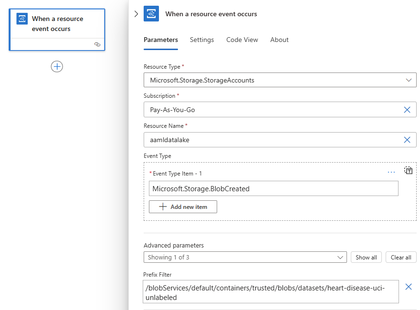Remove the Prefix Filter parameter
Viewport: 420px width, 310px height.
tap(409, 287)
